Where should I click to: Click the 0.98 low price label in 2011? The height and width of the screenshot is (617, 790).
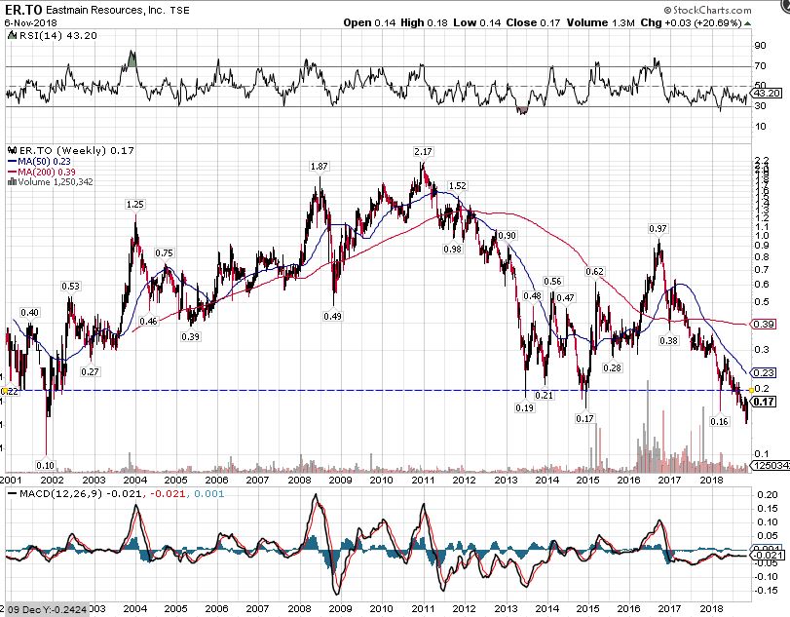[x=452, y=249]
